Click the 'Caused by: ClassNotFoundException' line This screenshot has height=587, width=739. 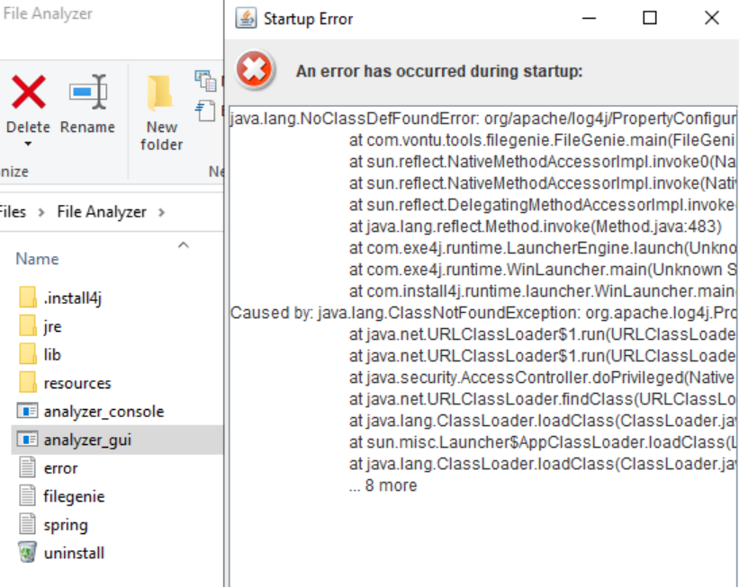pos(483,313)
